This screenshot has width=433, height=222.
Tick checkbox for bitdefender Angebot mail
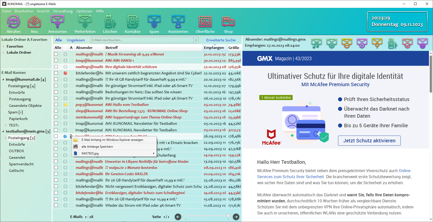56,73
